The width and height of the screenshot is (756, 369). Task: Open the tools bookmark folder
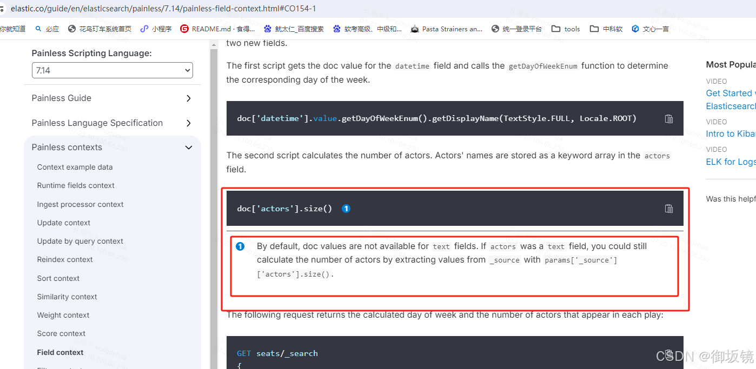tap(566, 29)
